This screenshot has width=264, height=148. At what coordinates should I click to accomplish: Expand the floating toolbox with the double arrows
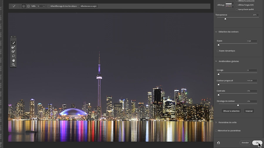tap(15, 37)
